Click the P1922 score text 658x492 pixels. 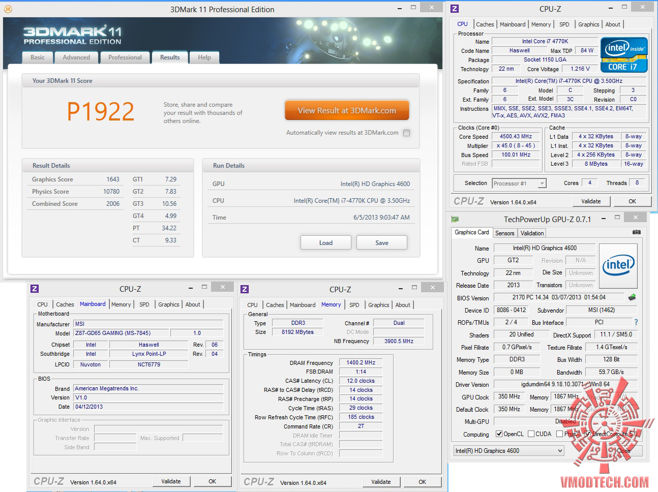click(101, 111)
